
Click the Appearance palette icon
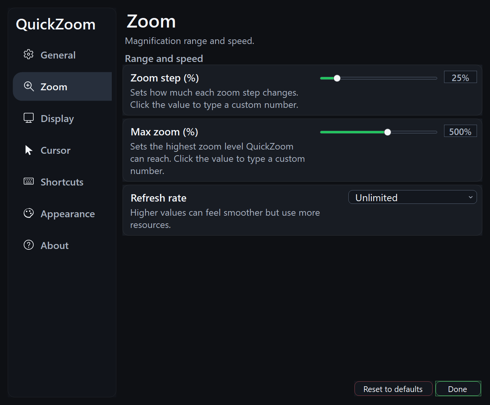[x=29, y=213]
